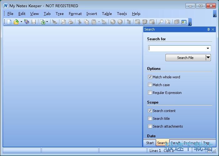Click the magnifier over page icon
Image resolution: width=219 pixels, height=156 pixels.
[168, 22]
